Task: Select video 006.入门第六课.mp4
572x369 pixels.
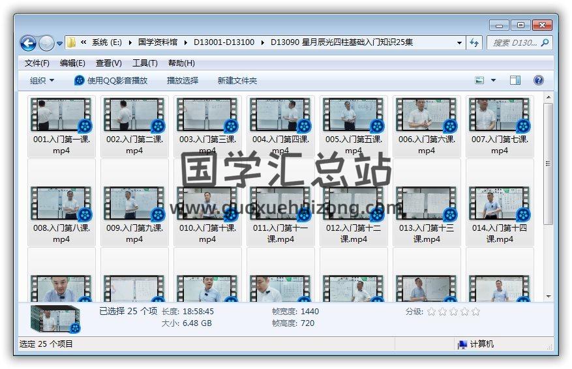Action: tap(427, 126)
